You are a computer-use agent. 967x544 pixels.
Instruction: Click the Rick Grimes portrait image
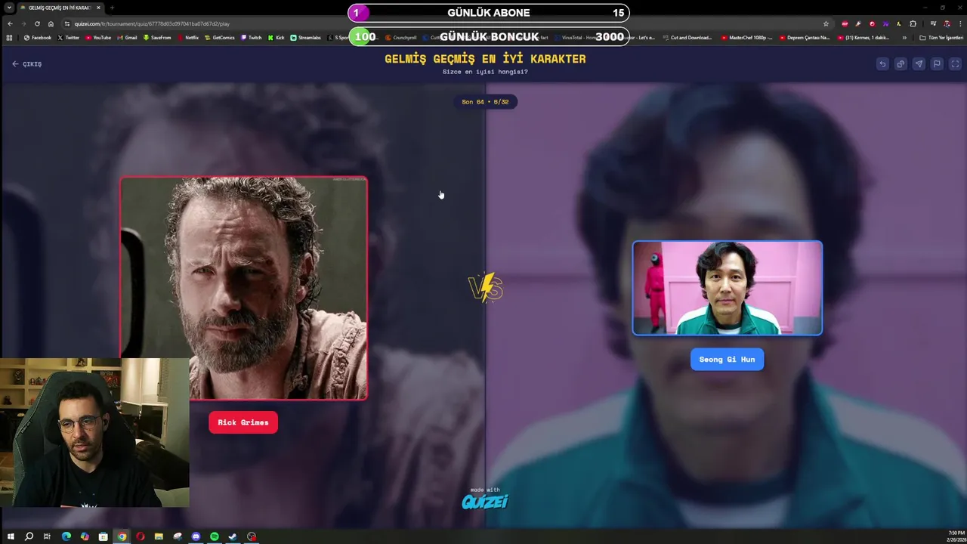[x=244, y=288]
